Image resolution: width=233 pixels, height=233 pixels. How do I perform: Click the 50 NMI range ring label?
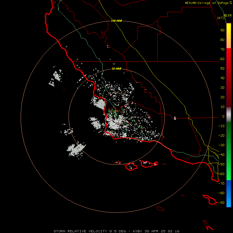point(116,69)
